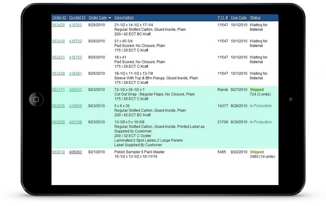Open docket ID 420547
Screen dimensions: 326x206
tap(75, 90)
